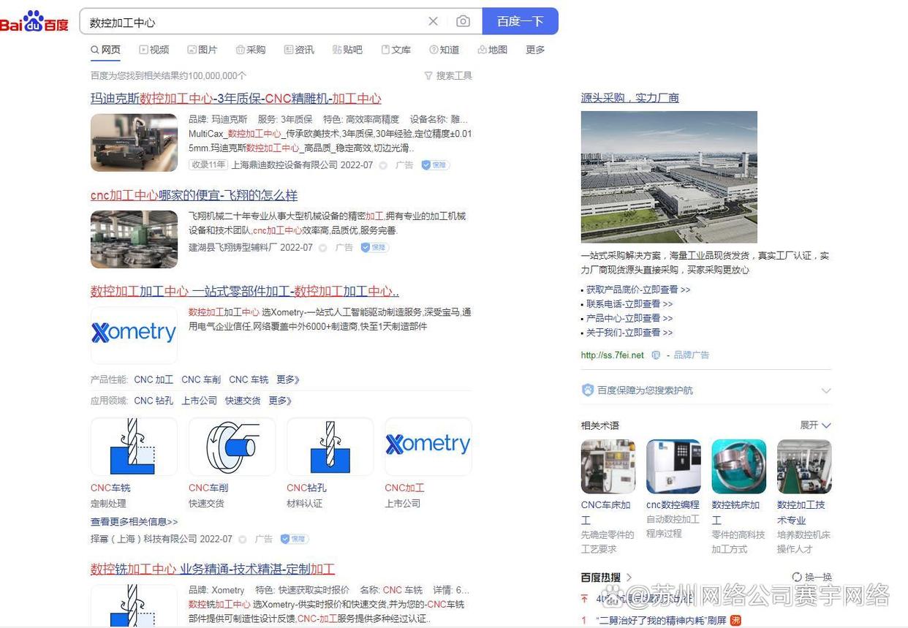
Task: Click the 玛迪克斯 CNC machine thumbnail
Action: [134, 143]
